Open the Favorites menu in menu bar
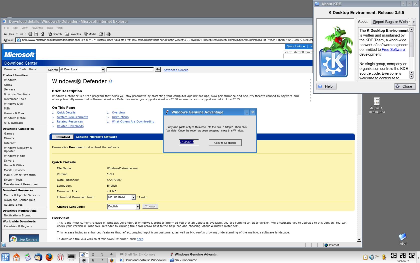 point(37,28)
